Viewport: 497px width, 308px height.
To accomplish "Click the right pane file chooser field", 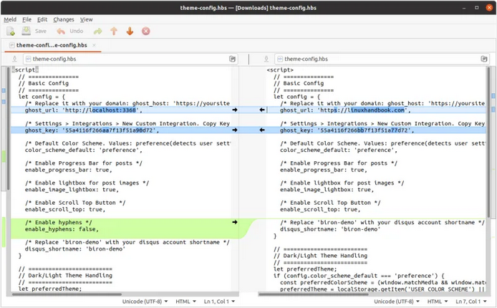I will 382,59.
